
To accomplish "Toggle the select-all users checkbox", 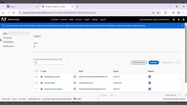I will tap(36, 71).
